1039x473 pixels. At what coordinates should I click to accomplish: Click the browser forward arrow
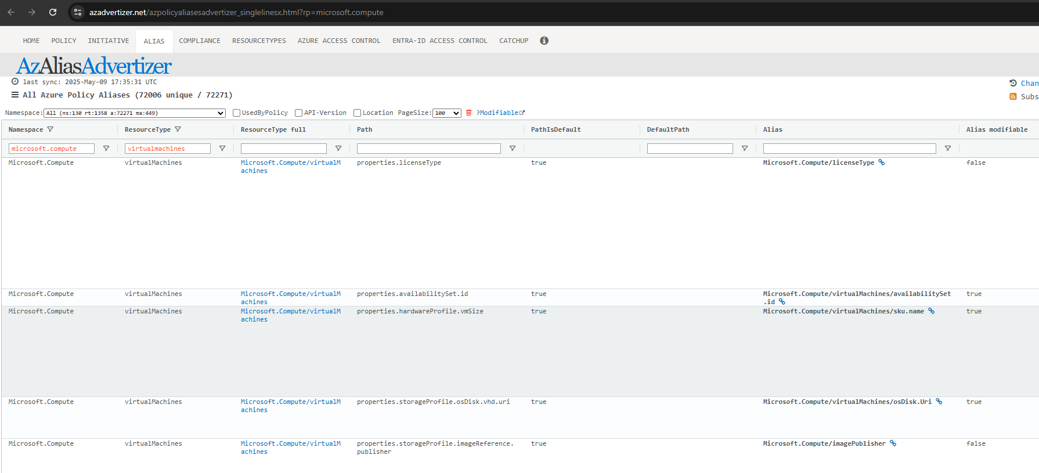coord(32,12)
